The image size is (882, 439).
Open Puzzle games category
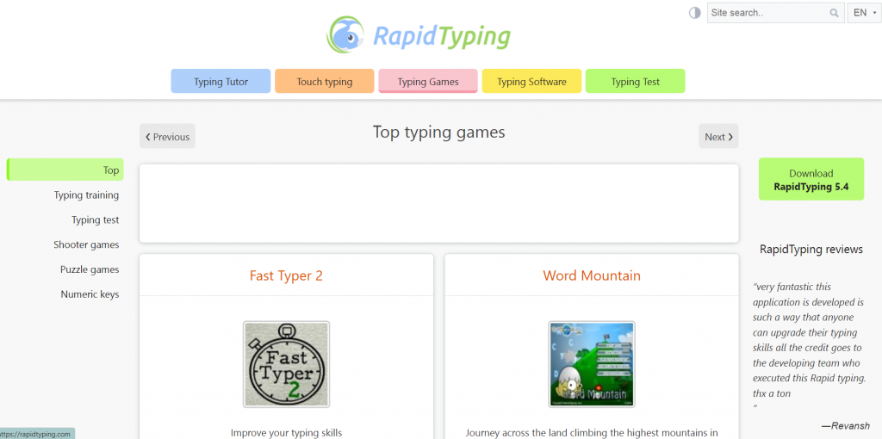click(x=90, y=269)
